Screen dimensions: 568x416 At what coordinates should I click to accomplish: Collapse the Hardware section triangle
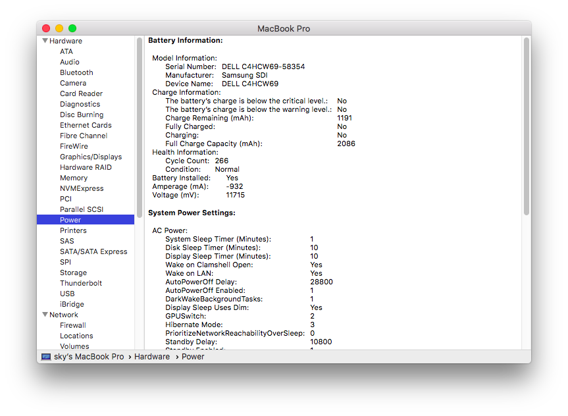click(45, 41)
